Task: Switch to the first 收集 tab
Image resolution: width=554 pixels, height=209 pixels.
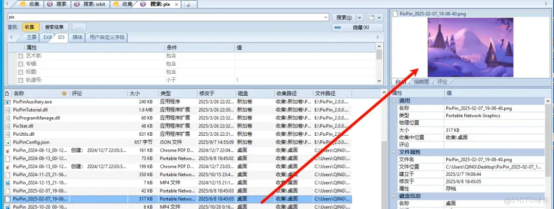Action: point(30,4)
